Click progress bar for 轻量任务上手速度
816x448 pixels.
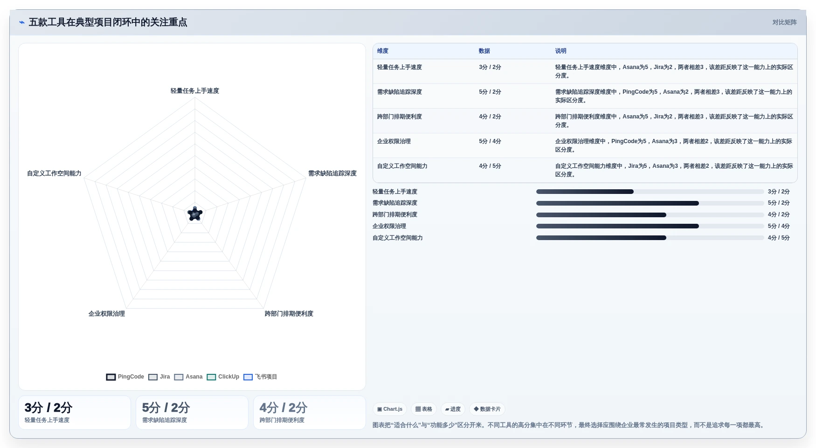click(650, 192)
